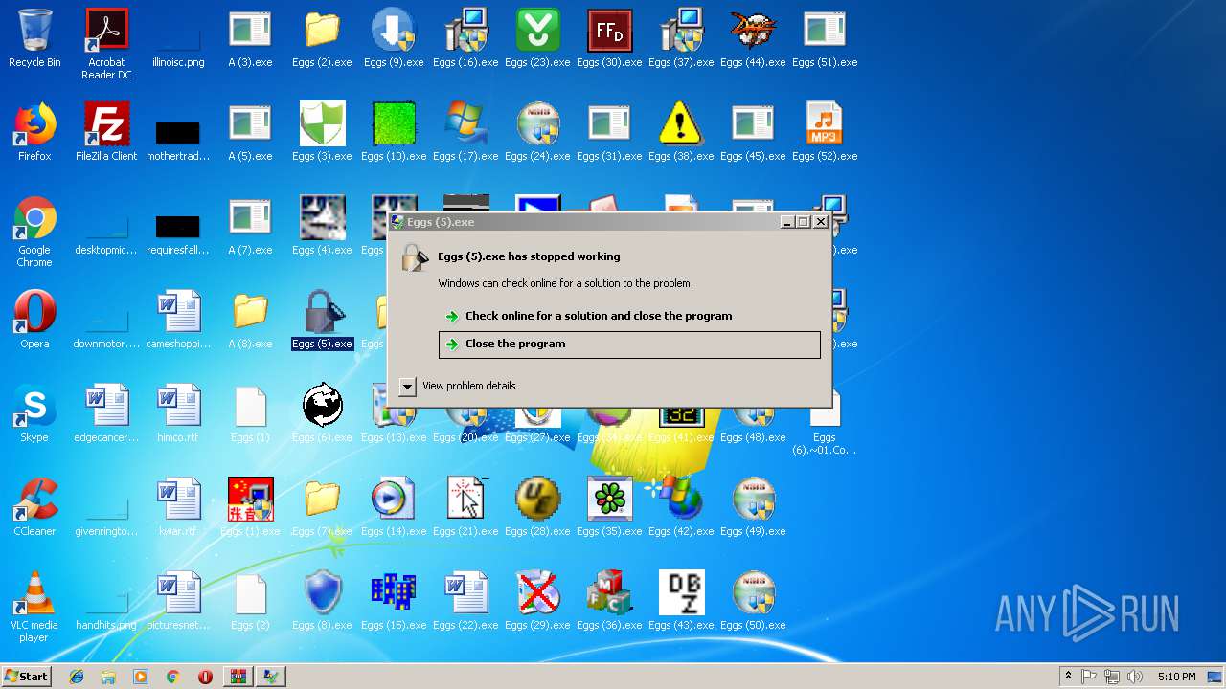
Task: Switch to Eggs (5).exe taskbar button
Action: pos(271,677)
